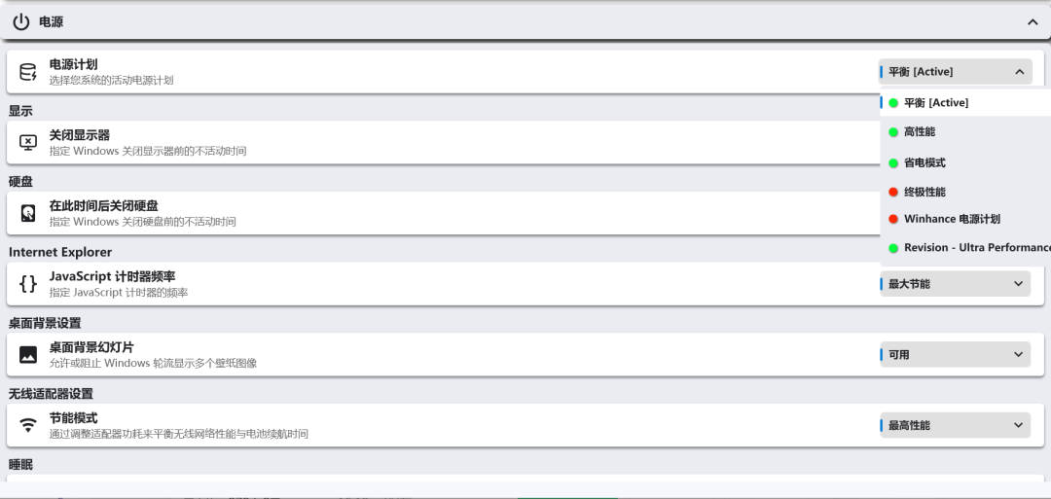1051x499 pixels.
Task: Click the 关闭显示器 setting row title
Action: [x=80, y=135]
